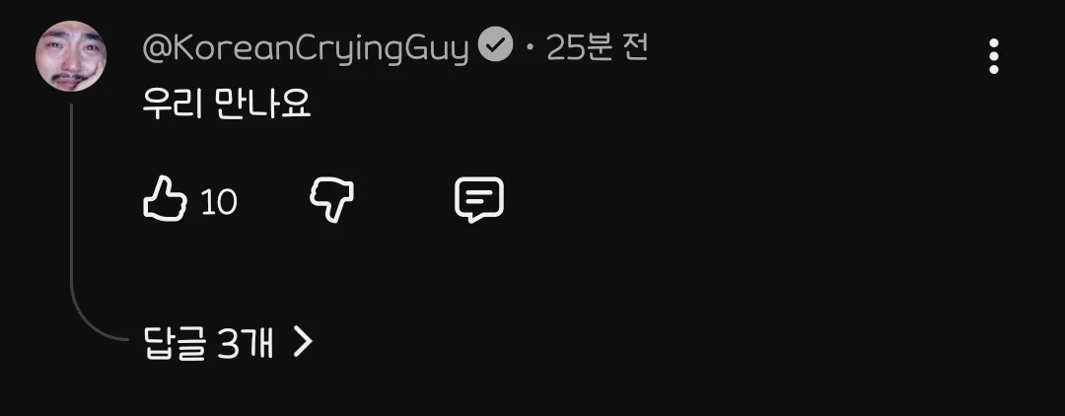Show the three replies under the comment
Image resolution: width=1065 pixels, height=416 pixels.
[228, 344]
